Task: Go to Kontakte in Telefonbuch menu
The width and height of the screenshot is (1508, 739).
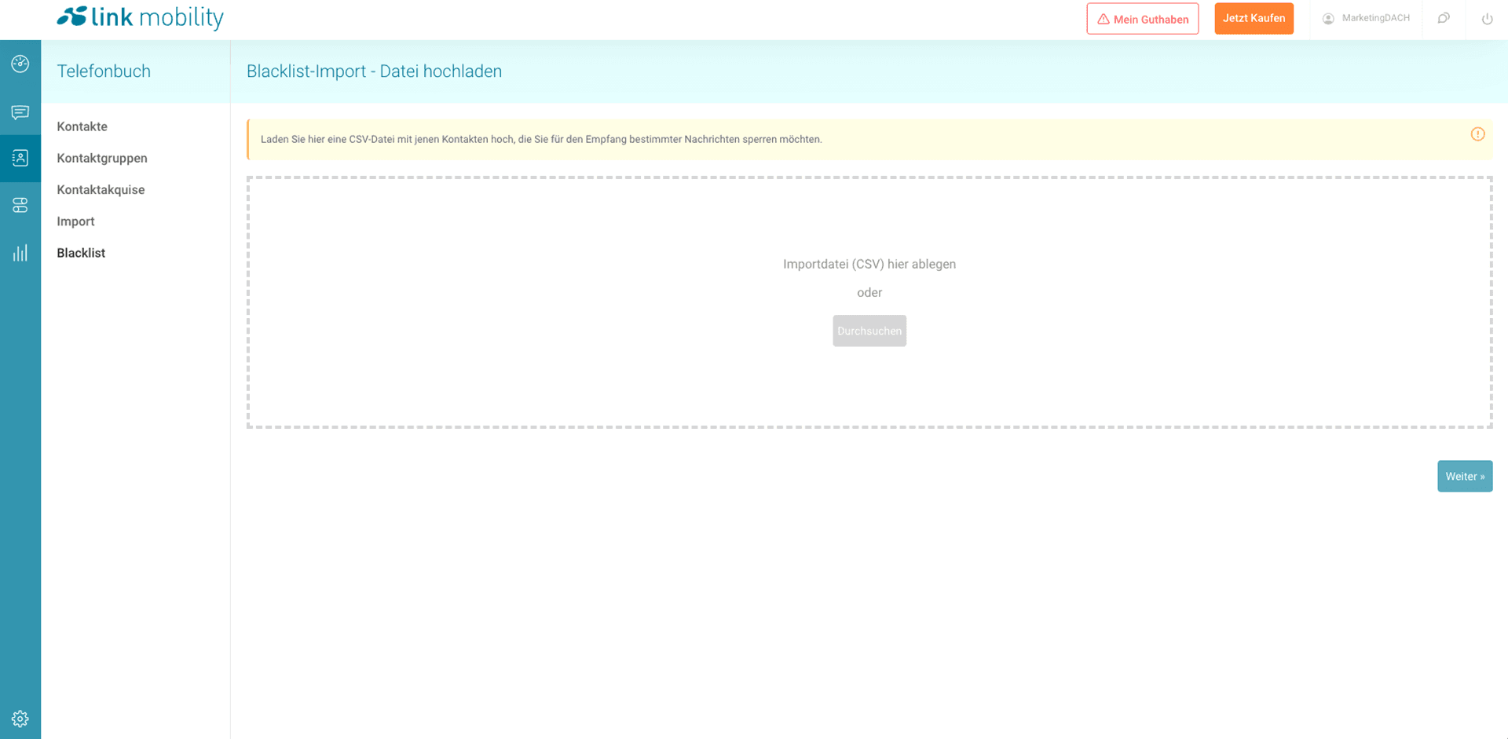Action: tap(82, 126)
